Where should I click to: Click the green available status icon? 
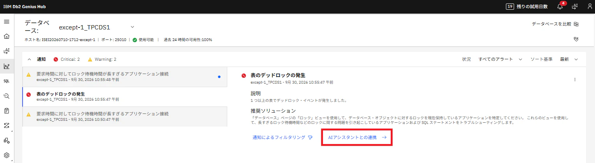pyautogui.click(x=135, y=40)
